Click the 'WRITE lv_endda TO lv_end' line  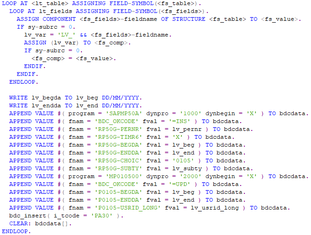point(75,105)
